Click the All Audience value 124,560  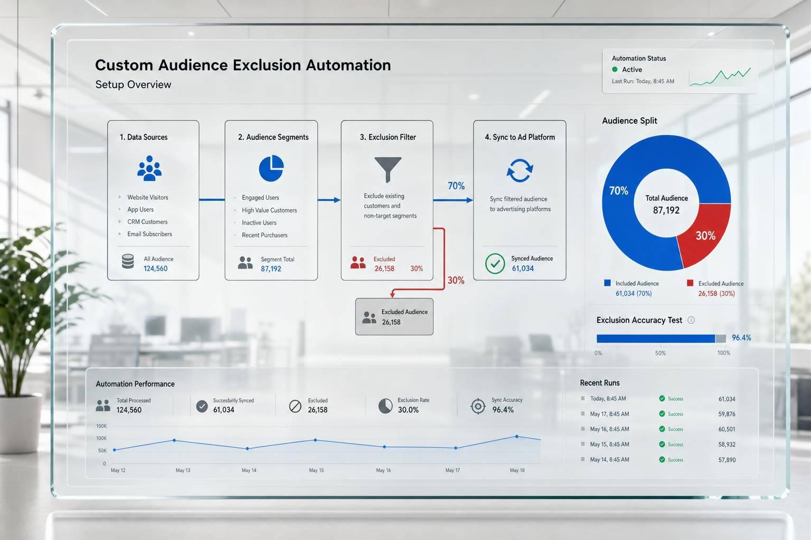click(156, 268)
